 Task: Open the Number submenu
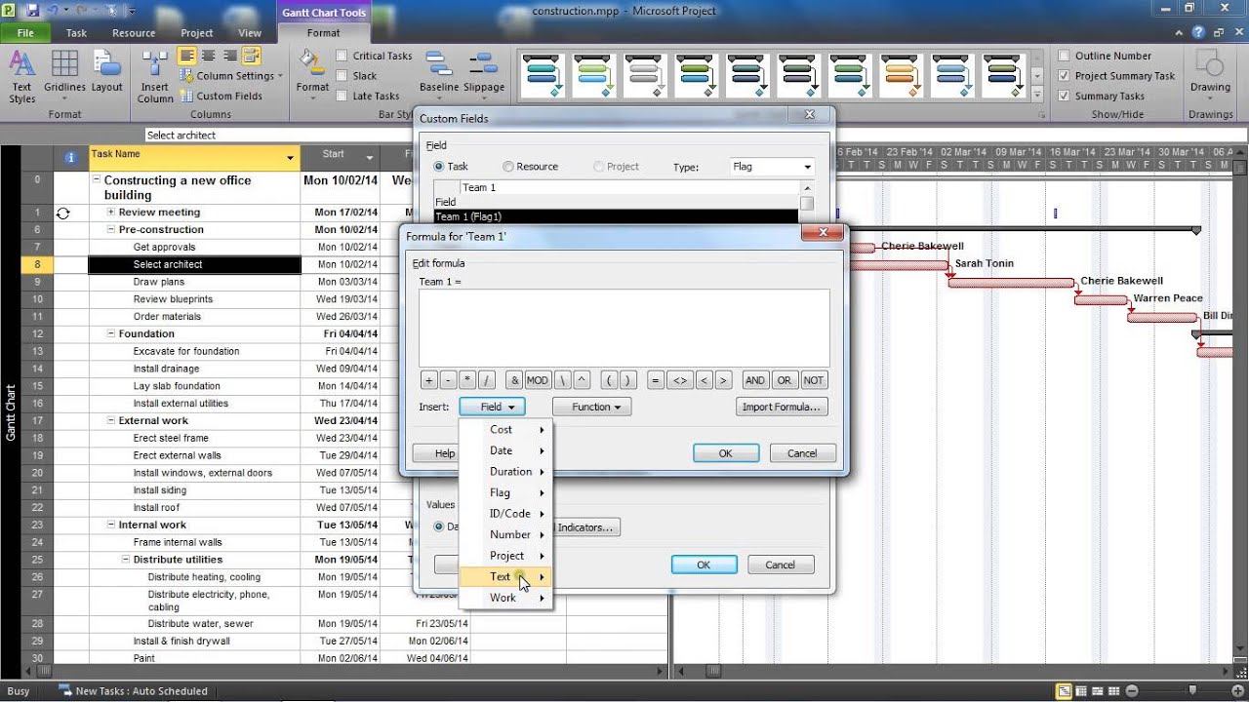click(505, 535)
